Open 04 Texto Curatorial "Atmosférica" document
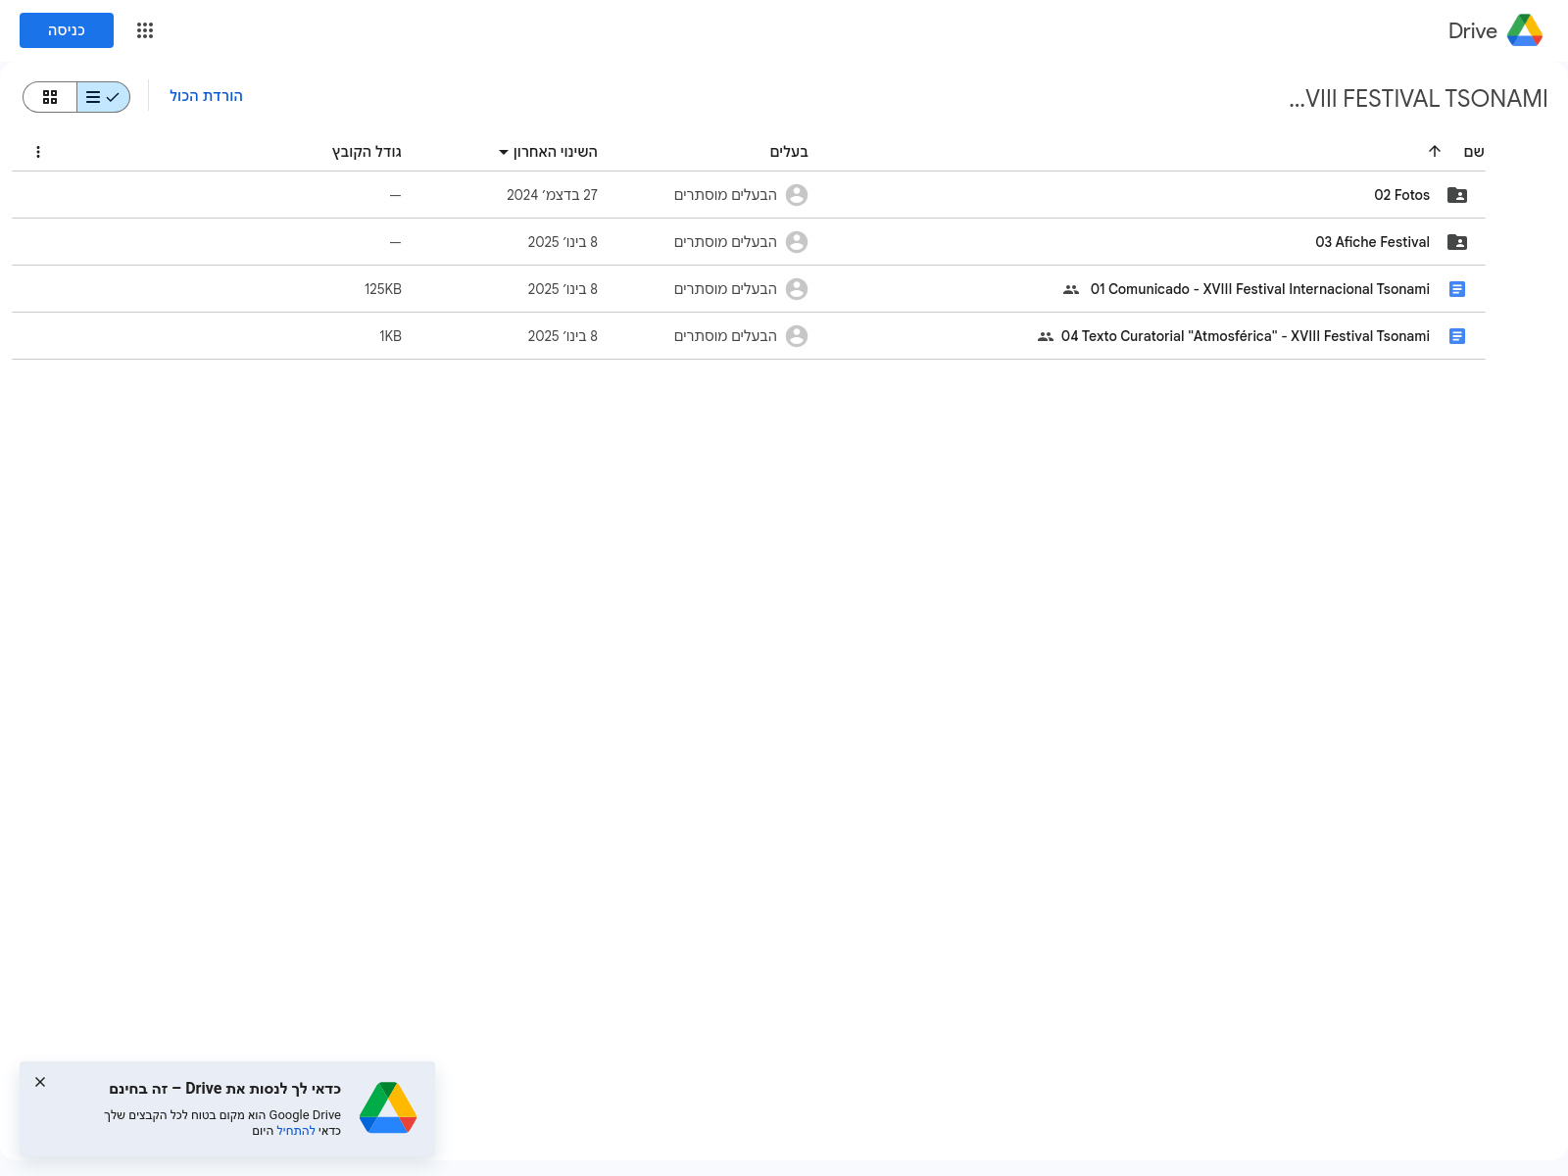This screenshot has width=1568, height=1176. pos(1245,336)
